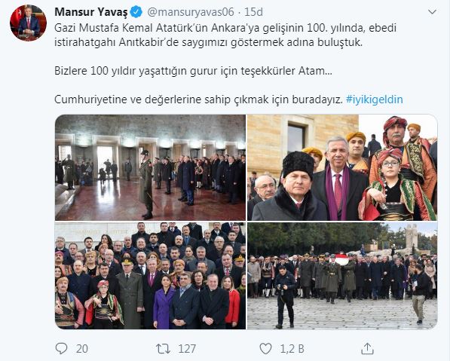Image resolution: width=450 pixels, height=361 pixels.
Task: Click the 20 replies count
Action: pyautogui.click(x=82, y=349)
